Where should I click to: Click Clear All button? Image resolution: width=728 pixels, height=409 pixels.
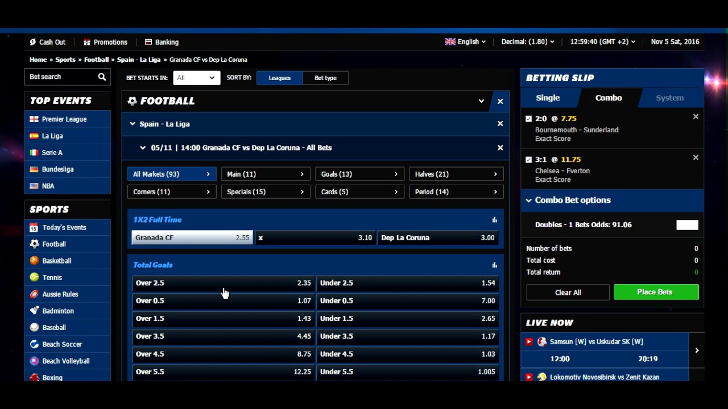(x=568, y=293)
